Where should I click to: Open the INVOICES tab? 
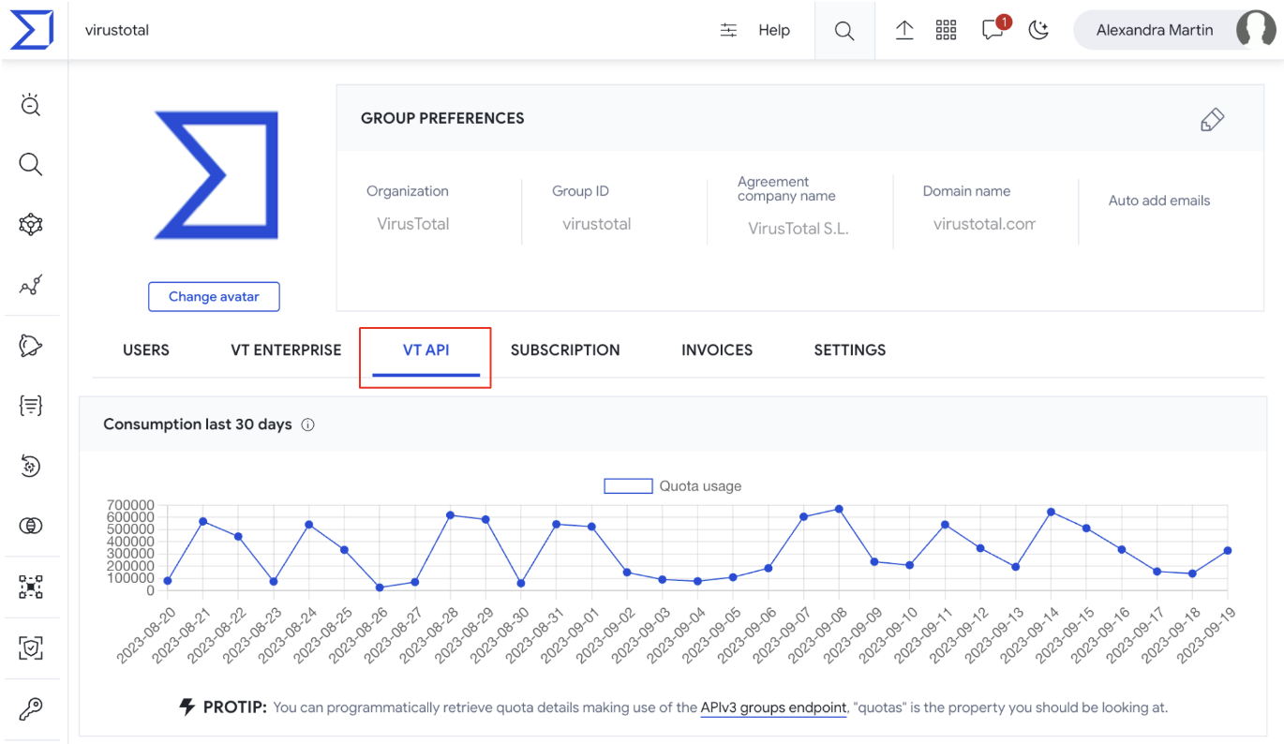click(717, 350)
